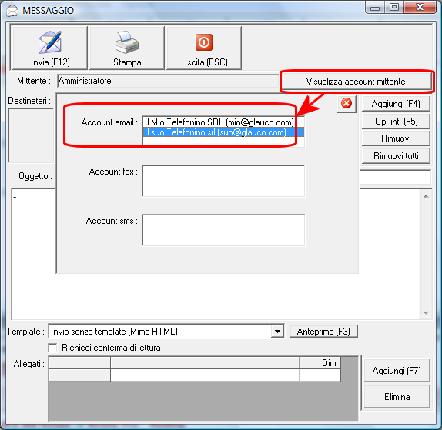Click Visualizza account mittente button

tap(356, 82)
